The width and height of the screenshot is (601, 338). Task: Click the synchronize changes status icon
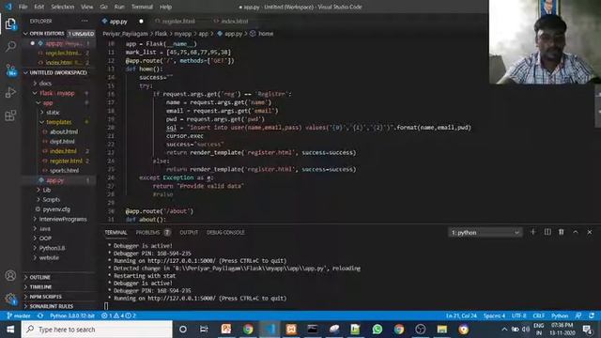pos(40,315)
